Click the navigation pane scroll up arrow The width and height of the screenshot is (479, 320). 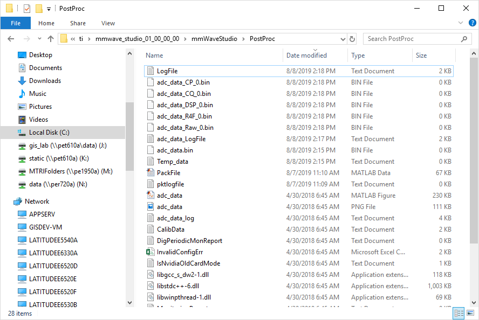coord(129,53)
